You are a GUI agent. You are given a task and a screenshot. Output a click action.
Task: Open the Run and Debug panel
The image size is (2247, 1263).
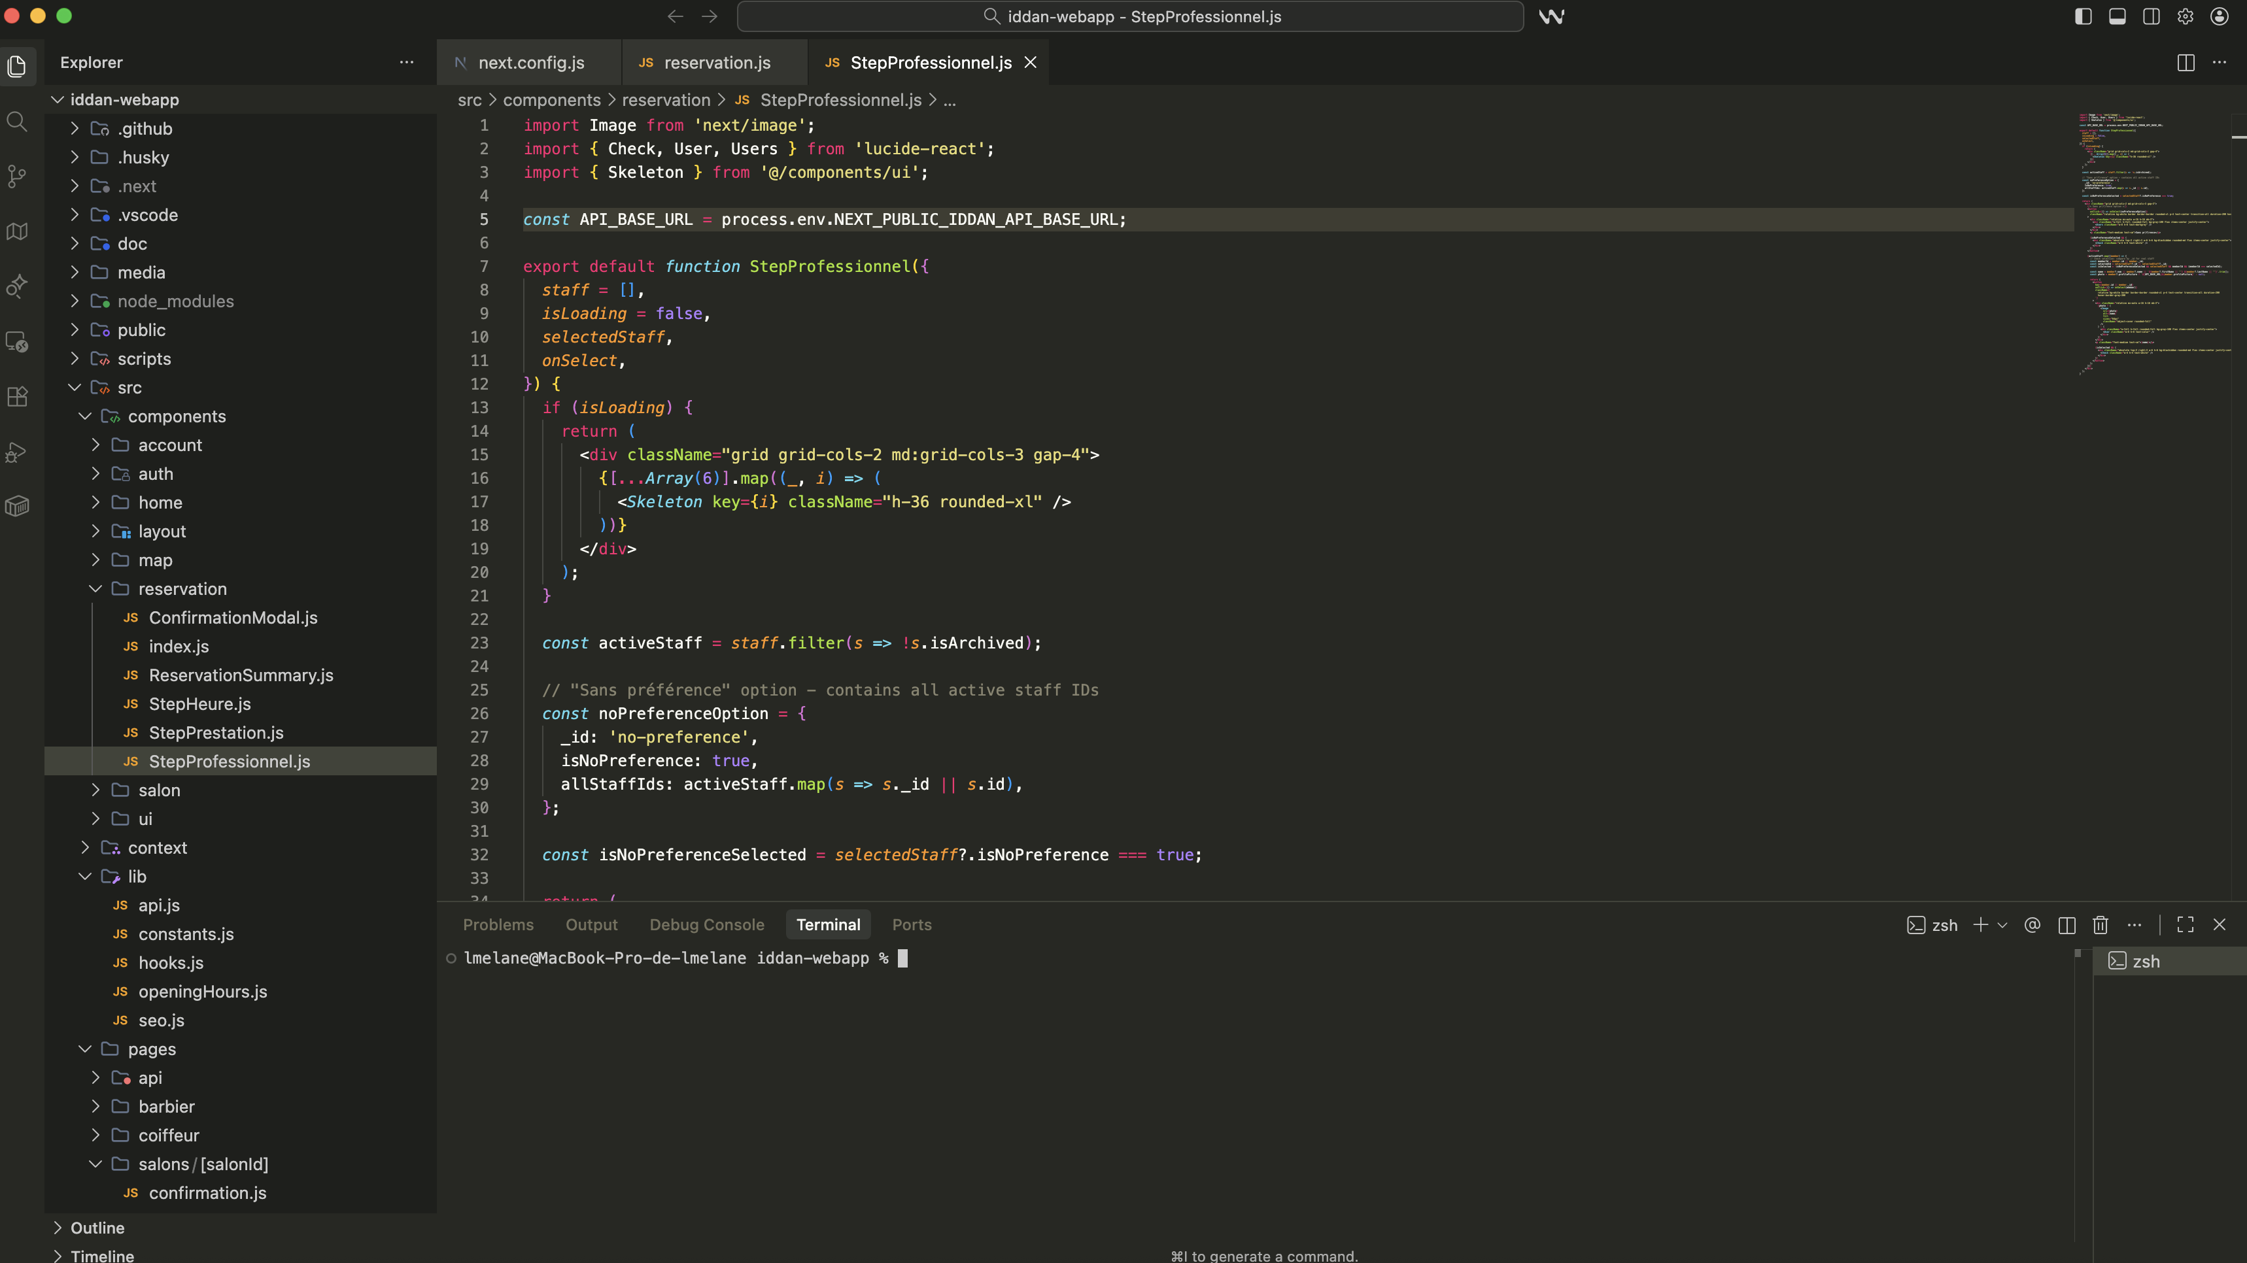18,452
